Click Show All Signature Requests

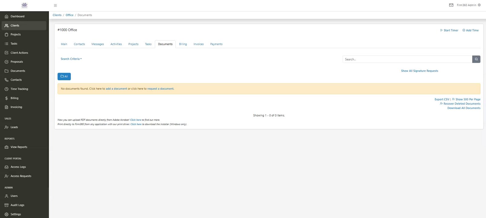tap(420, 71)
